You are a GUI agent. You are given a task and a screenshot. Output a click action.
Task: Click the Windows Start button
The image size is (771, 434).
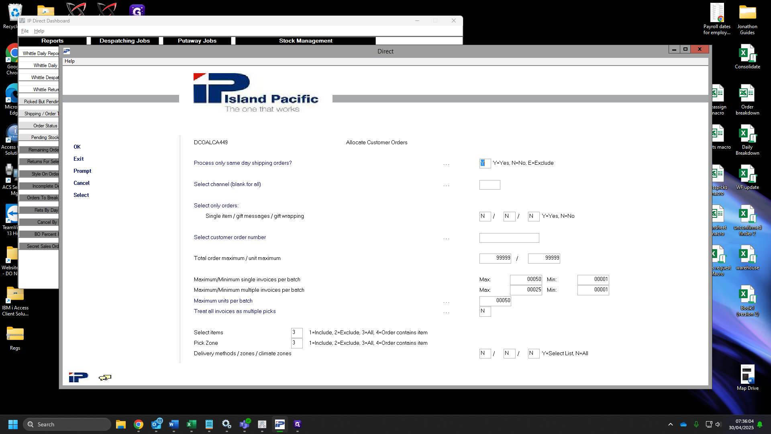coord(13,424)
